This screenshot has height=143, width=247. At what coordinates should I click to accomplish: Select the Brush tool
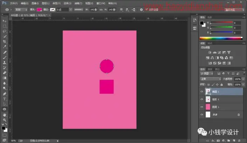(x=5, y=57)
